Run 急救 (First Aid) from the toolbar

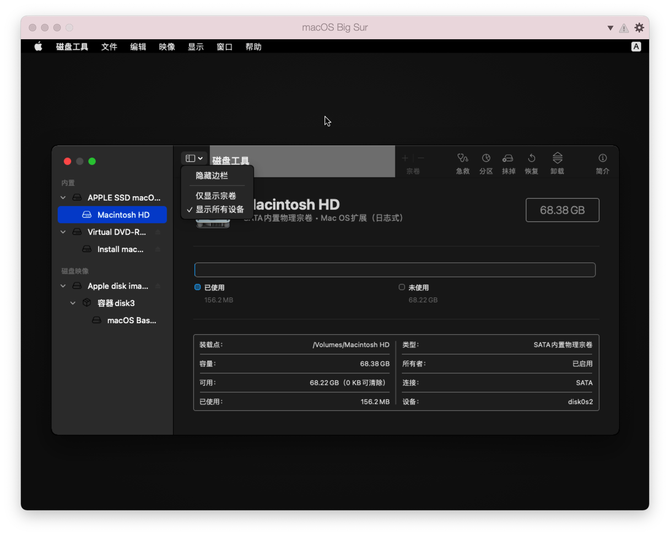(462, 163)
